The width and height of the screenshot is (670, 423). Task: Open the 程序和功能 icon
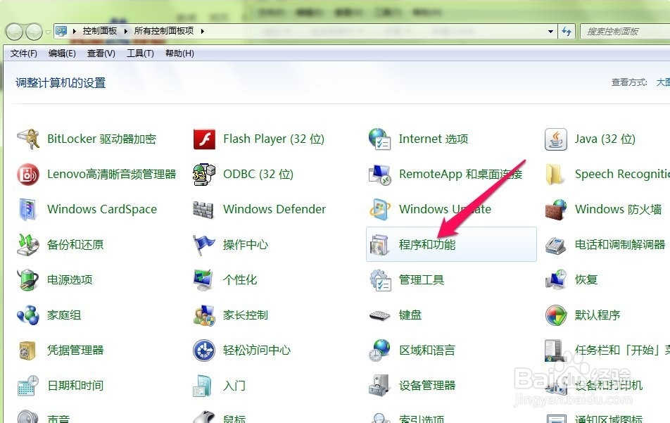tap(379, 245)
